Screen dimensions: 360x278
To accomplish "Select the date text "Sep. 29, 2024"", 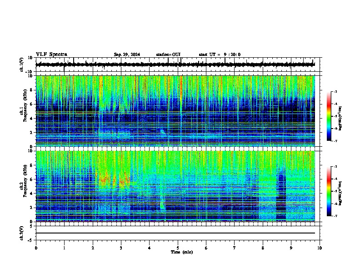I will [x=127, y=55].
